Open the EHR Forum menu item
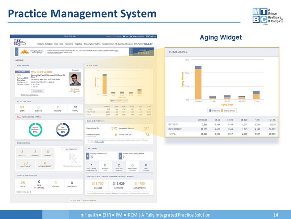Image resolution: width=291 pixels, height=219 pixels. coord(138,44)
